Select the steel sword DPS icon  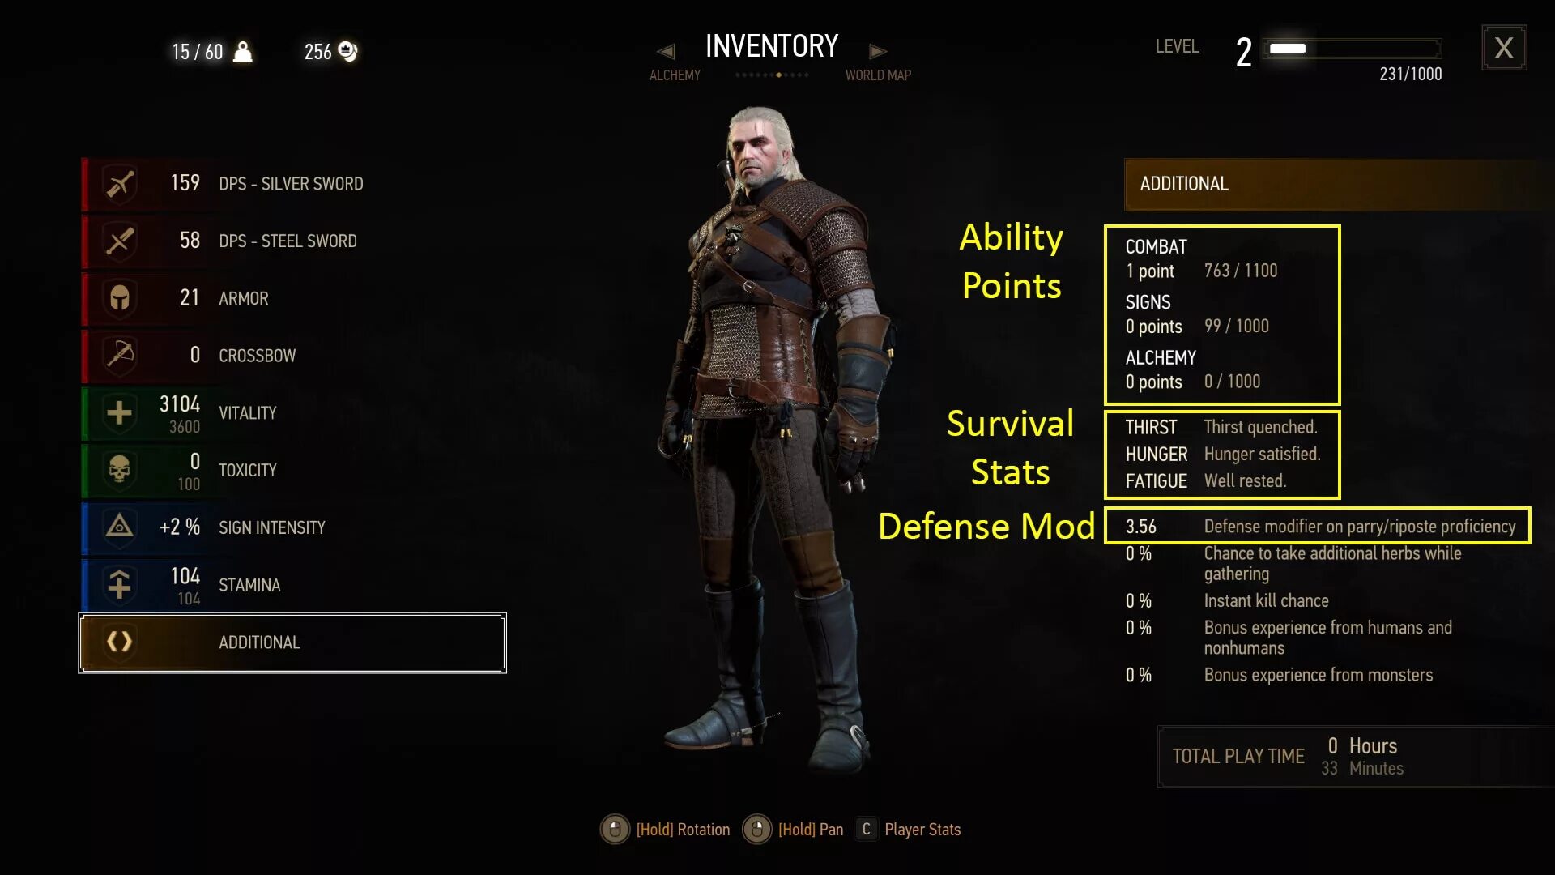click(120, 241)
